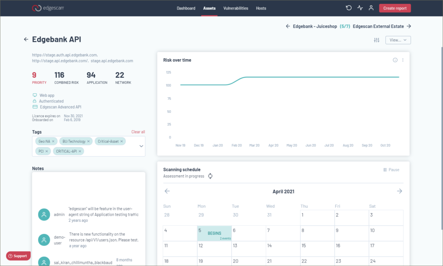
Task: Remove the PCI tag
Action: pos(47,151)
